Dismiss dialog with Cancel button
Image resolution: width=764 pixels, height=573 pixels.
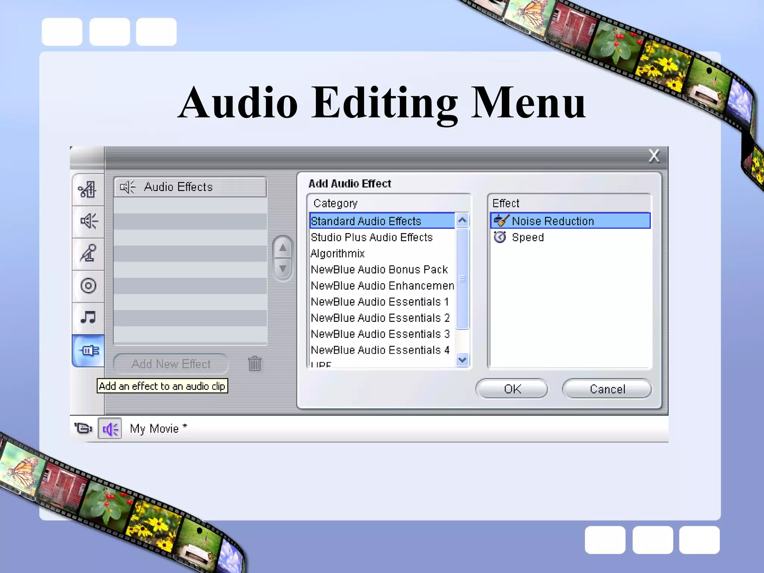[607, 389]
